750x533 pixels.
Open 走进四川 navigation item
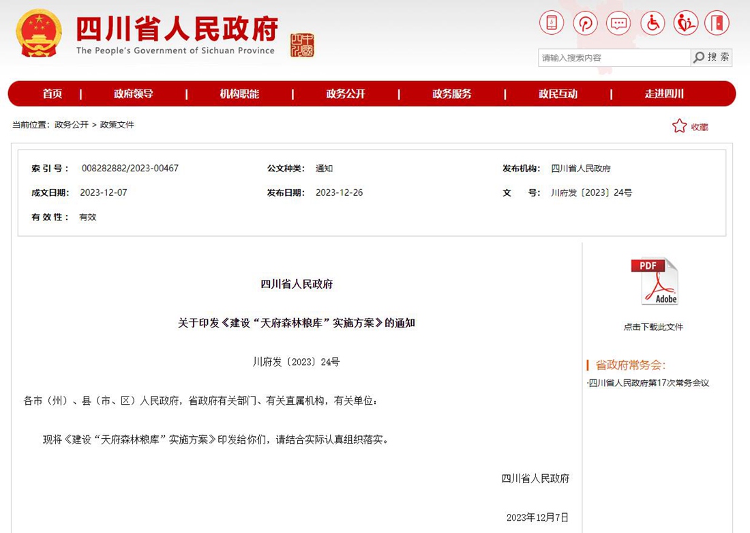pyautogui.click(x=664, y=94)
